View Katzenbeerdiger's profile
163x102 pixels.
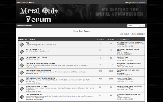(126, 88)
